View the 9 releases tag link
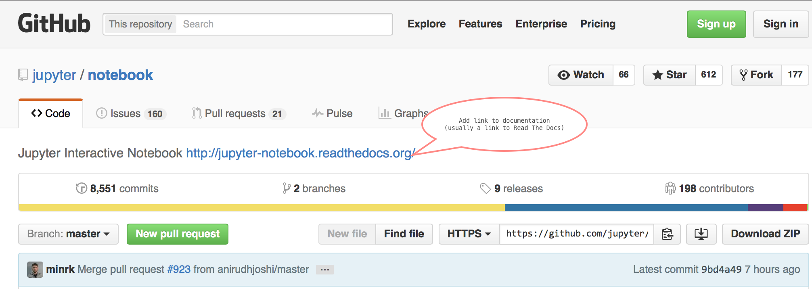 512,188
